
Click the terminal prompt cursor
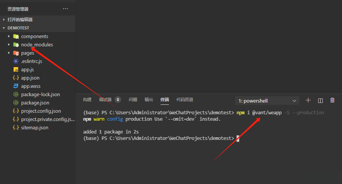pos(238,138)
